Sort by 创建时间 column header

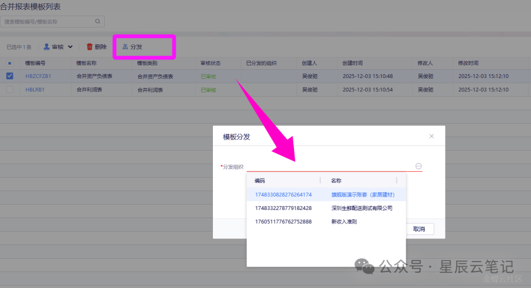(x=353, y=63)
